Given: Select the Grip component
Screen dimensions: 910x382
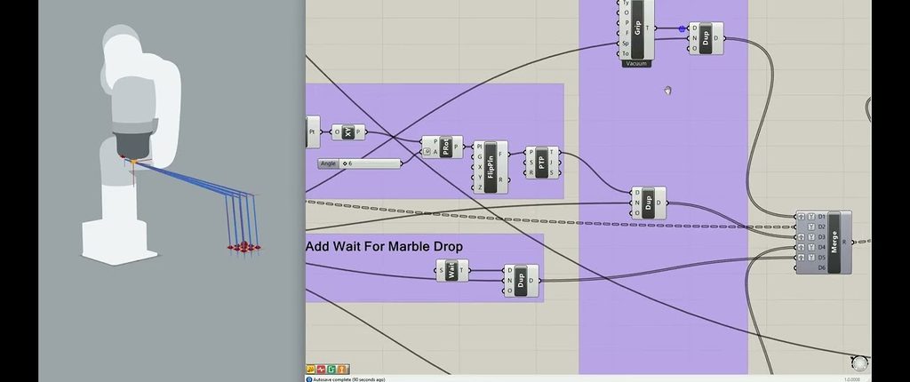Looking at the screenshot, I should [637, 29].
